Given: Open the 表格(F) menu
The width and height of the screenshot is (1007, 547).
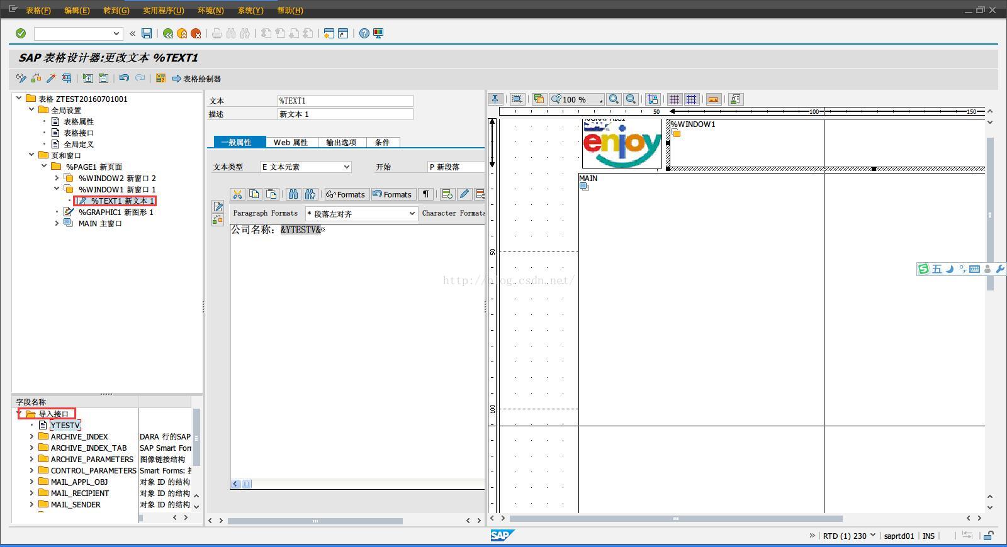Looking at the screenshot, I should pyautogui.click(x=38, y=10).
